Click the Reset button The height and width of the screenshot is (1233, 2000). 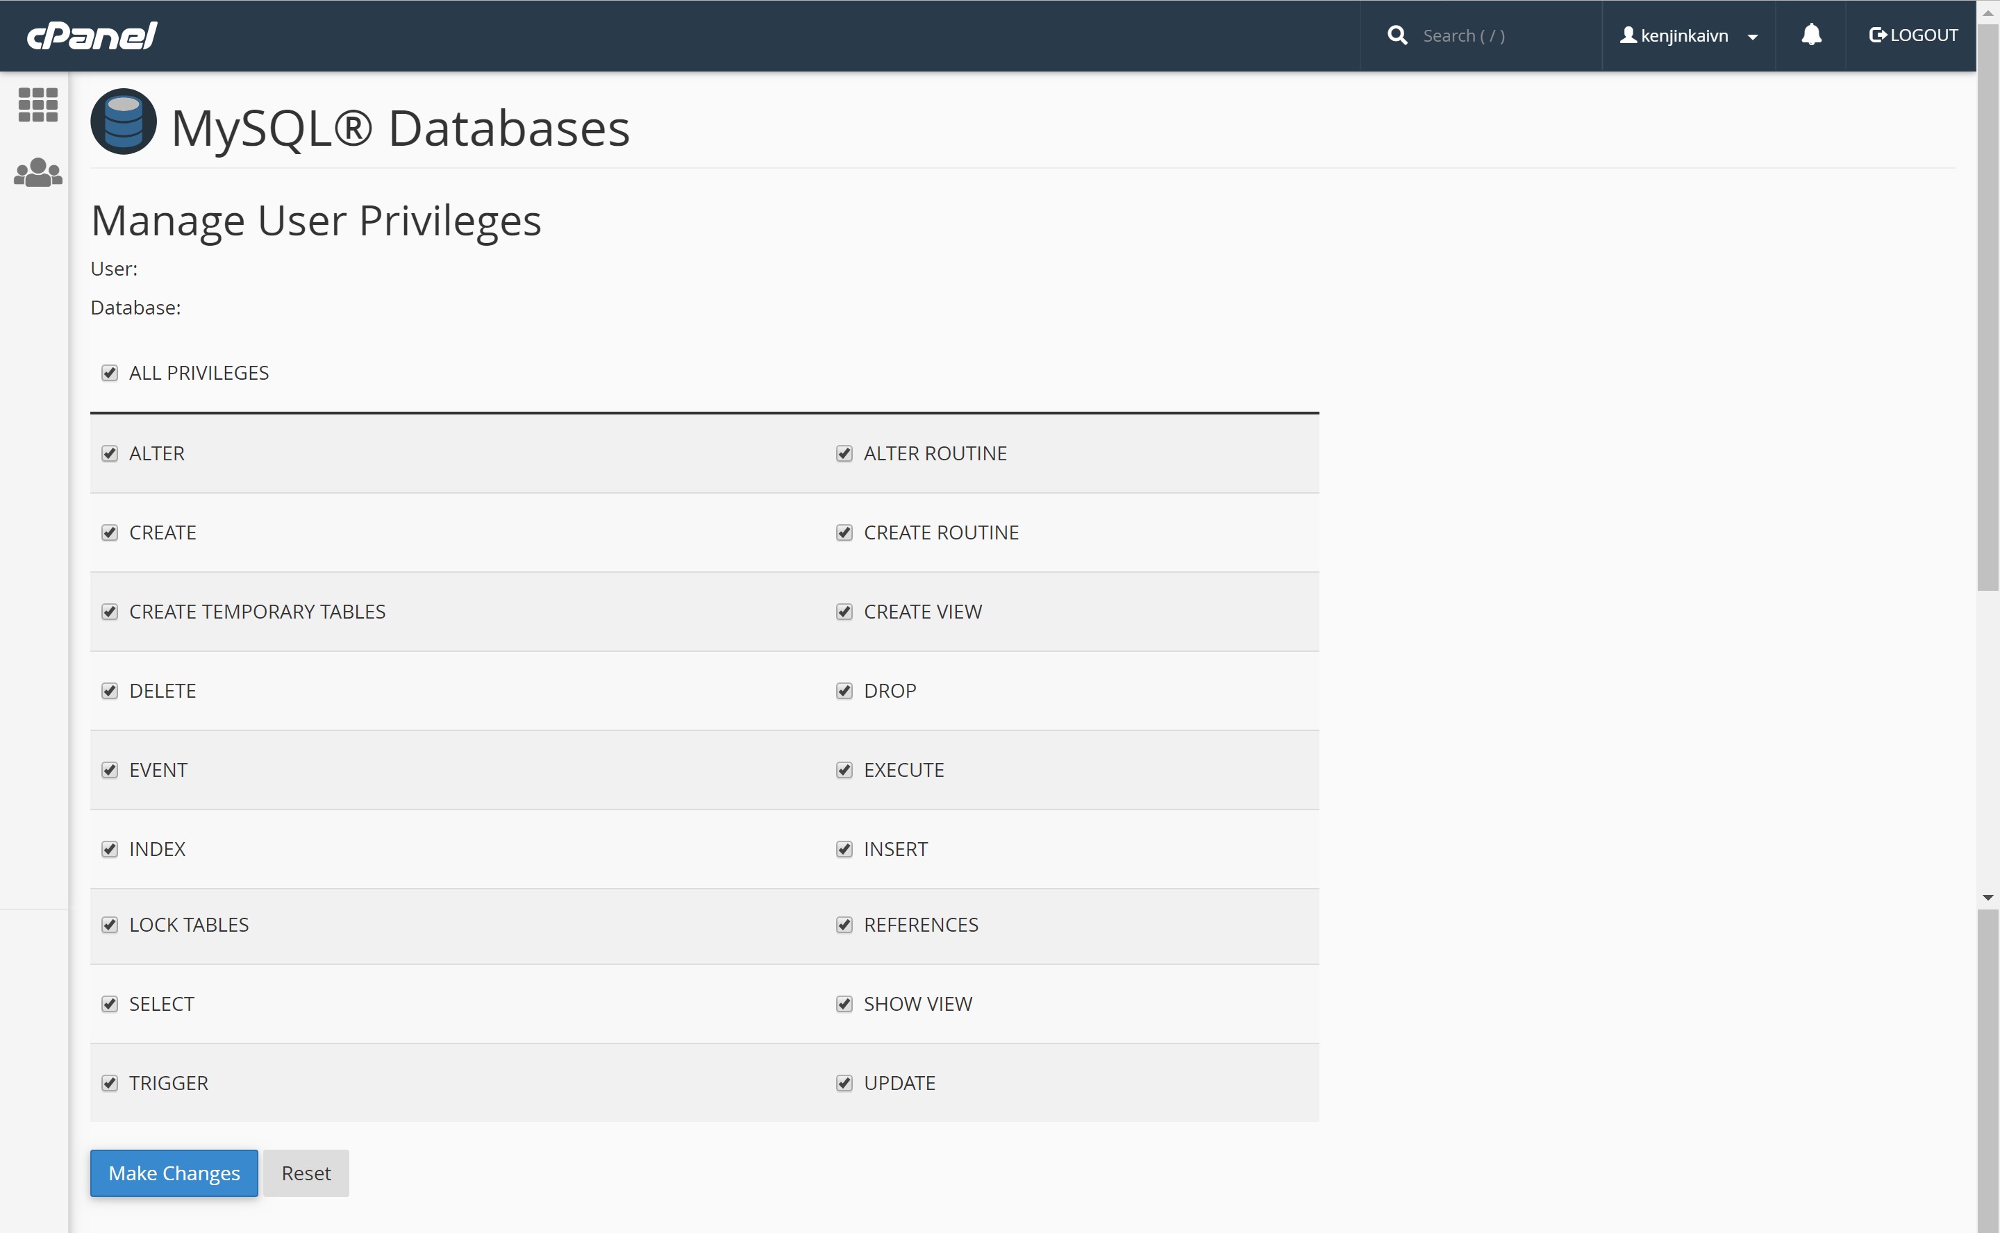click(x=306, y=1173)
